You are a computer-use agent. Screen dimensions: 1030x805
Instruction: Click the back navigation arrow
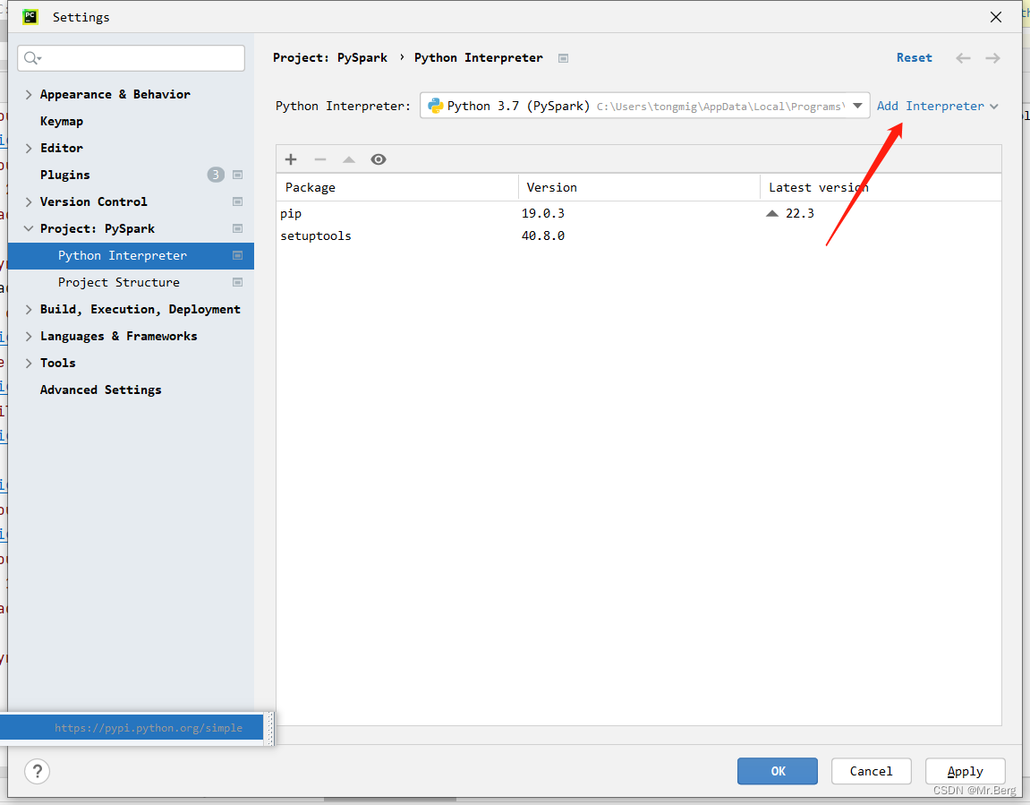(963, 58)
